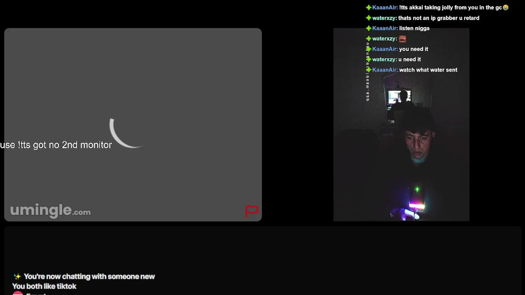Click 'You're now chatting with someone new' notice

(89, 277)
